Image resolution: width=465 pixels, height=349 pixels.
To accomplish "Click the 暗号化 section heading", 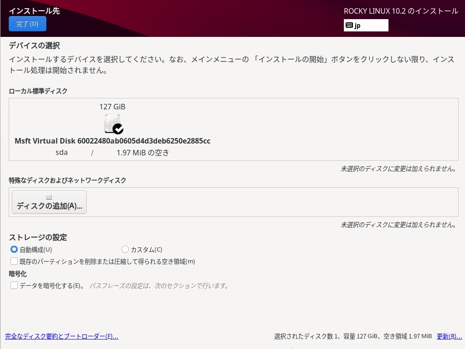I will [x=18, y=274].
